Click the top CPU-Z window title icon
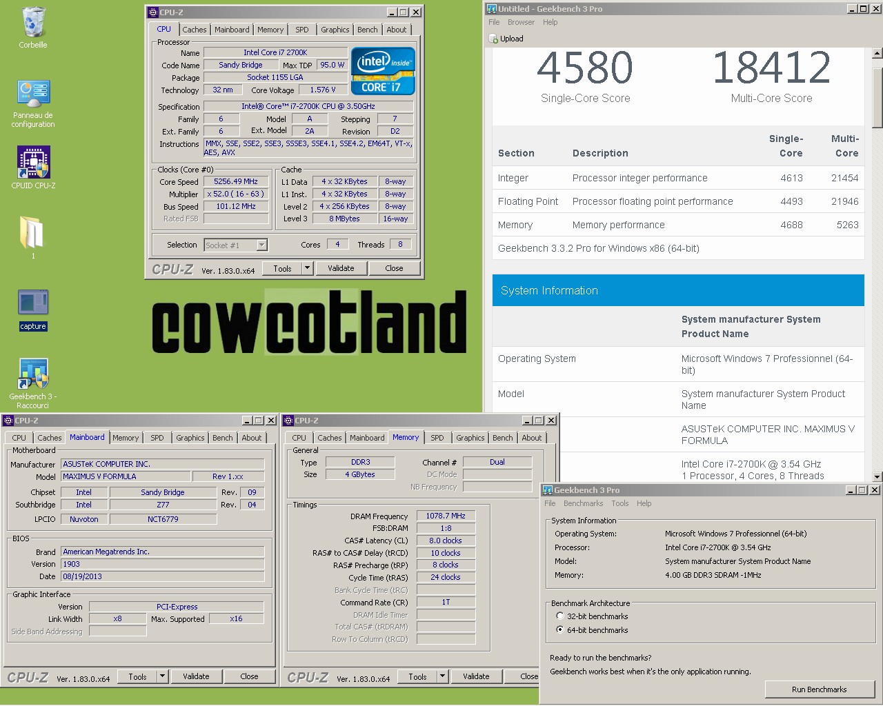 click(154, 12)
